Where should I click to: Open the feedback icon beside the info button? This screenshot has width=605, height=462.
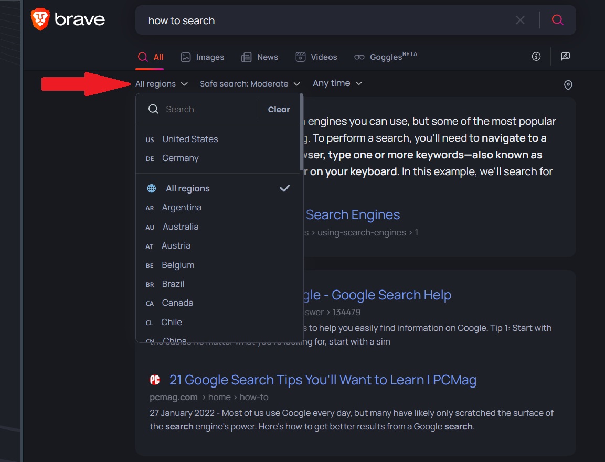tap(565, 56)
